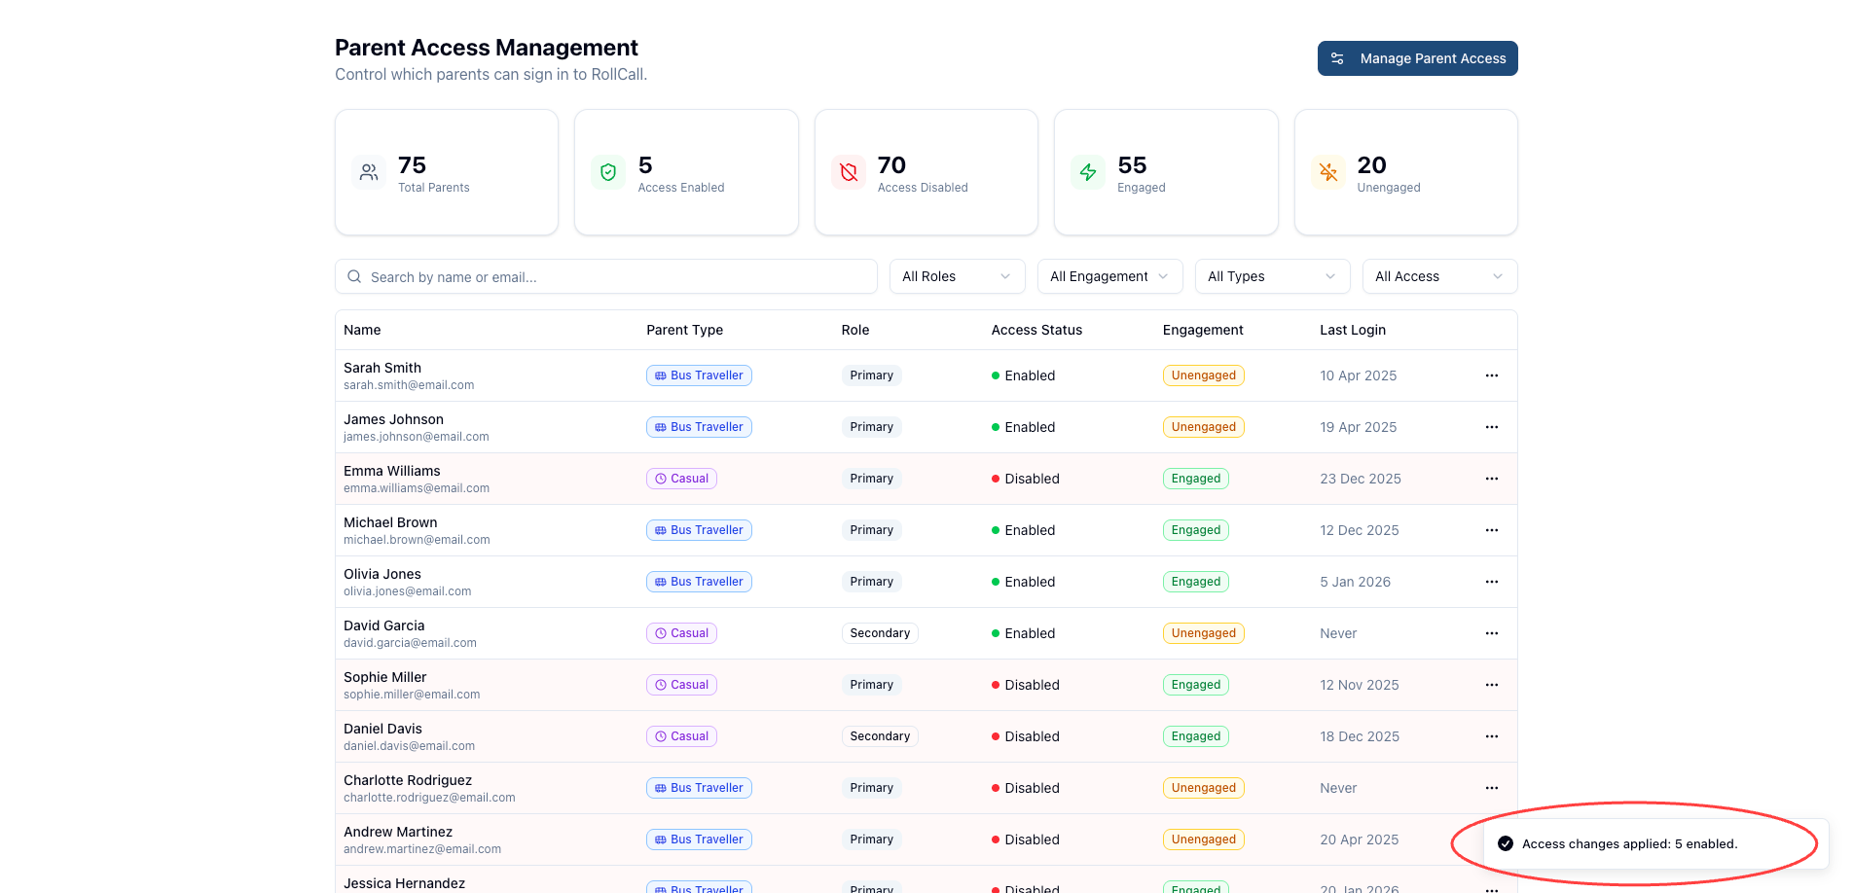The width and height of the screenshot is (1853, 893).
Task: Click the Unengaged crossed lightning icon
Action: [x=1328, y=172]
